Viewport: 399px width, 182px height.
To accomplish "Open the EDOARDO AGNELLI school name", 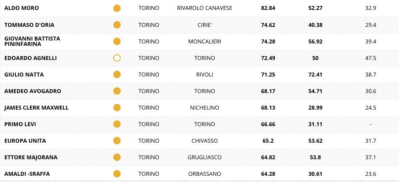I will [x=30, y=58].
